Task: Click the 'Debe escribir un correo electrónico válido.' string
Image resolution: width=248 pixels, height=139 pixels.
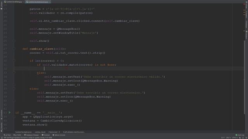Action: [123, 77]
